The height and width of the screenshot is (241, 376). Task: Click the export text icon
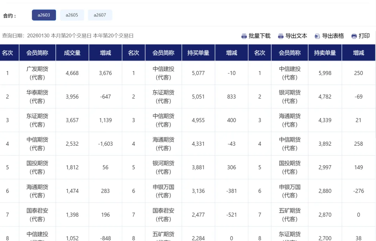[281, 36]
